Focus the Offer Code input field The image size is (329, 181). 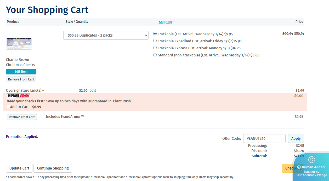[x=264, y=138]
